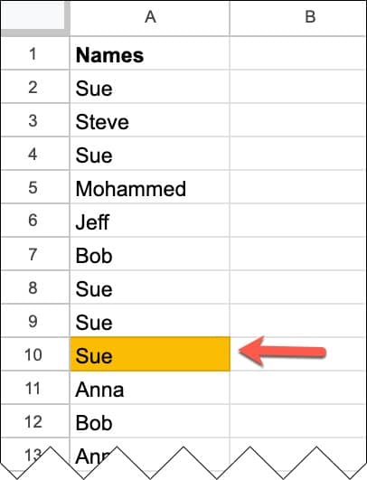The width and height of the screenshot is (367, 480).
Task: Click empty cell B10 under the red arrow
Action: [298, 353]
